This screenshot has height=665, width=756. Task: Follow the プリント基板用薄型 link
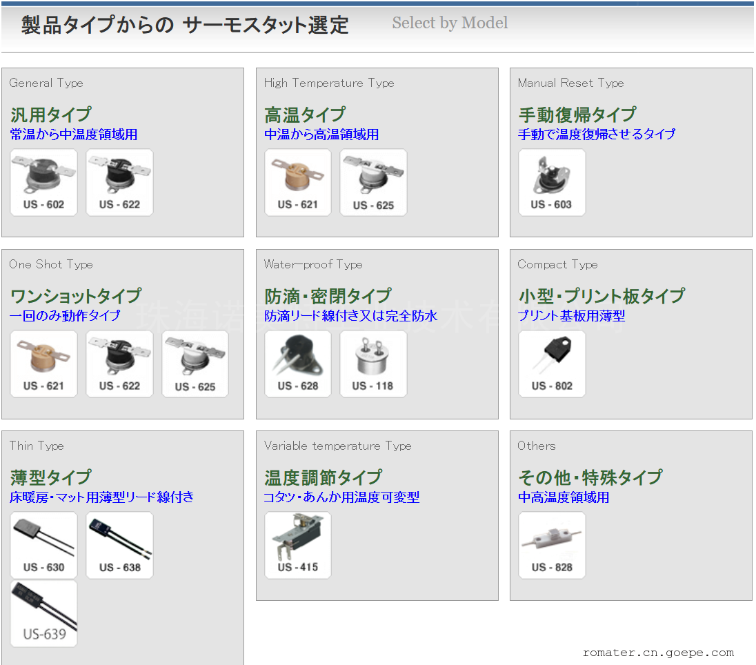coord(571,316)
